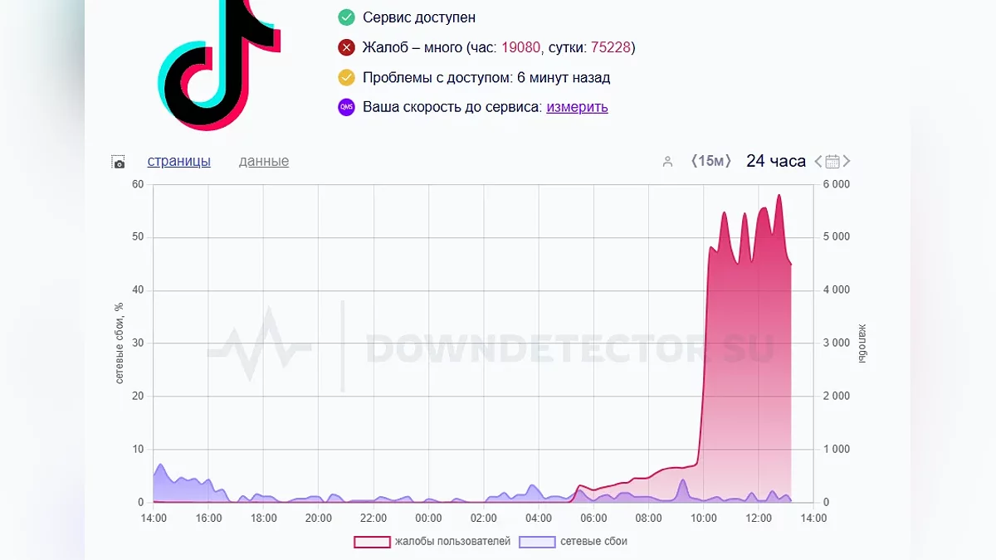Click the calendar date picker icon
Viewport: 996px width, 560px height.
point(832,162)
